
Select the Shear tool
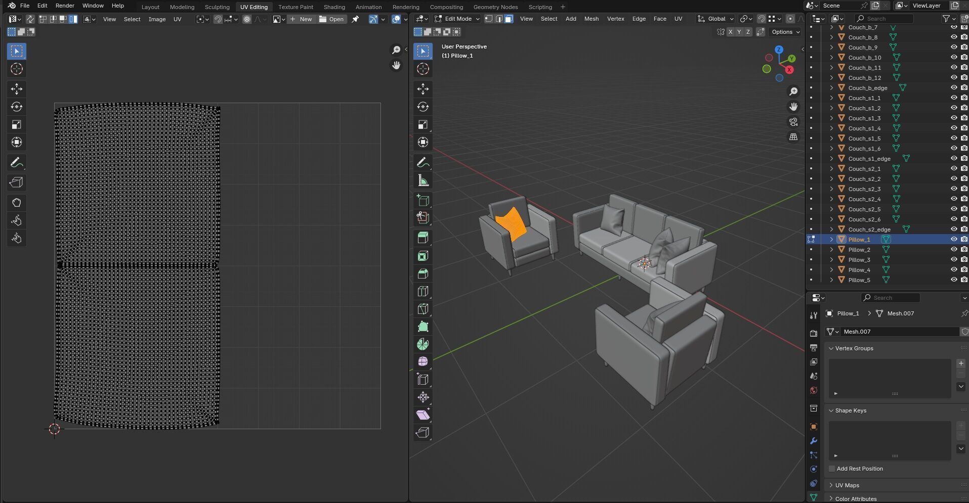pos(423,415)
